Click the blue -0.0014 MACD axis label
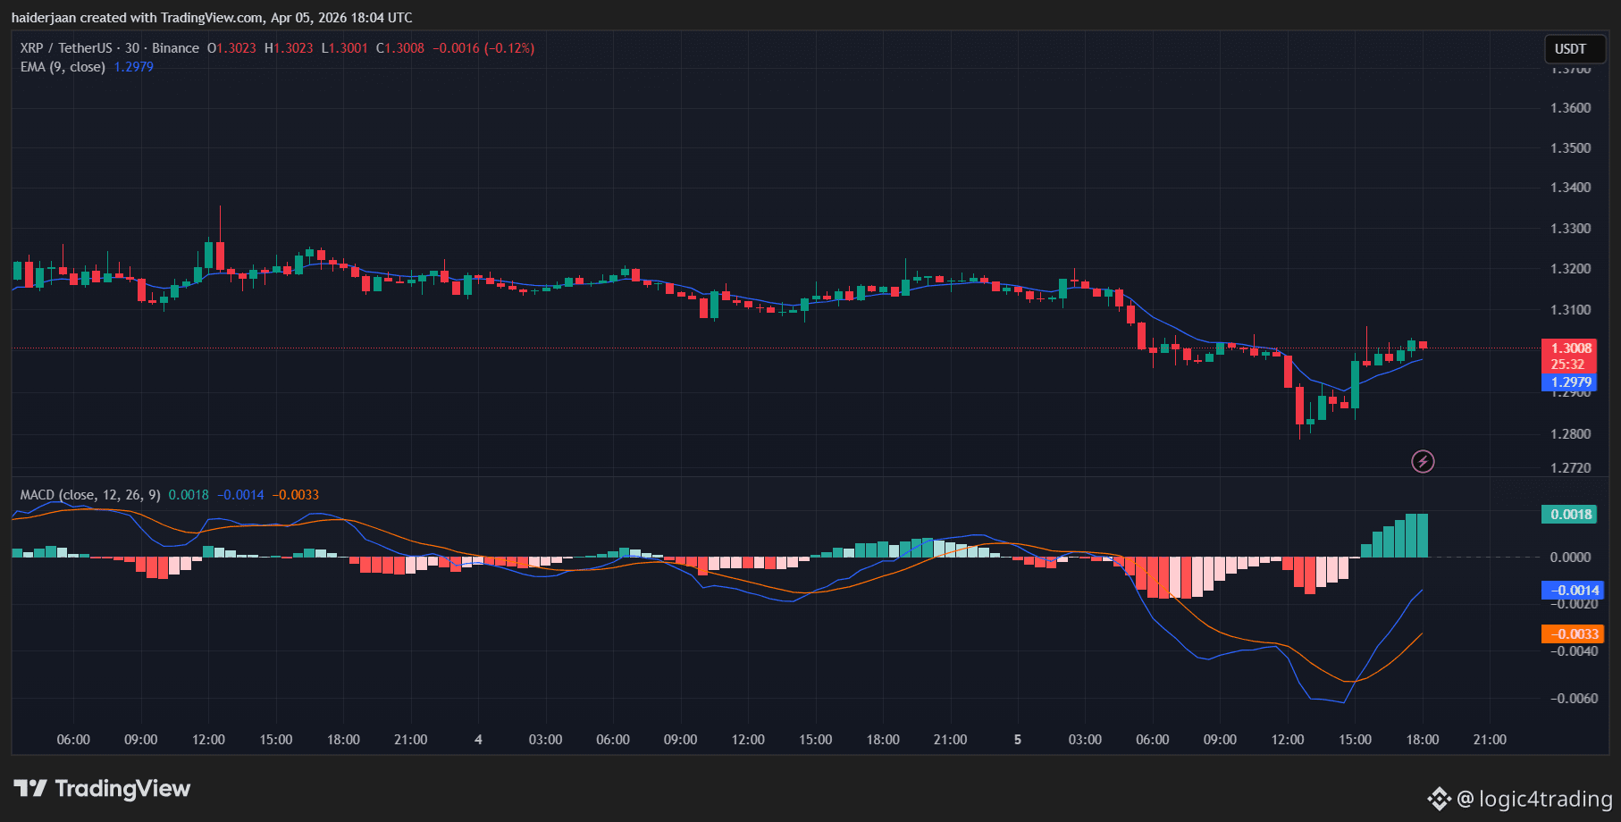This screenshot has width=1621, height=822. tap(1573, 590)
